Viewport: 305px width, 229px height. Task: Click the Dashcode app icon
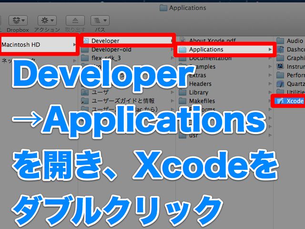point(280,49)
